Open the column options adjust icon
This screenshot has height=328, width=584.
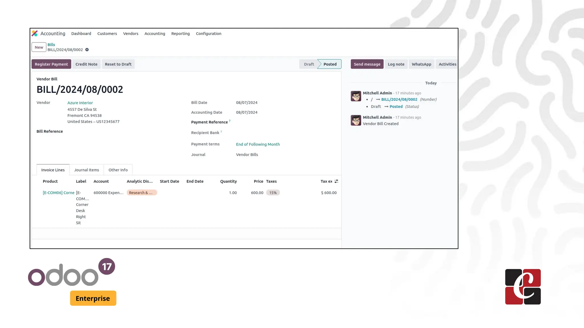tap(336, 181)
